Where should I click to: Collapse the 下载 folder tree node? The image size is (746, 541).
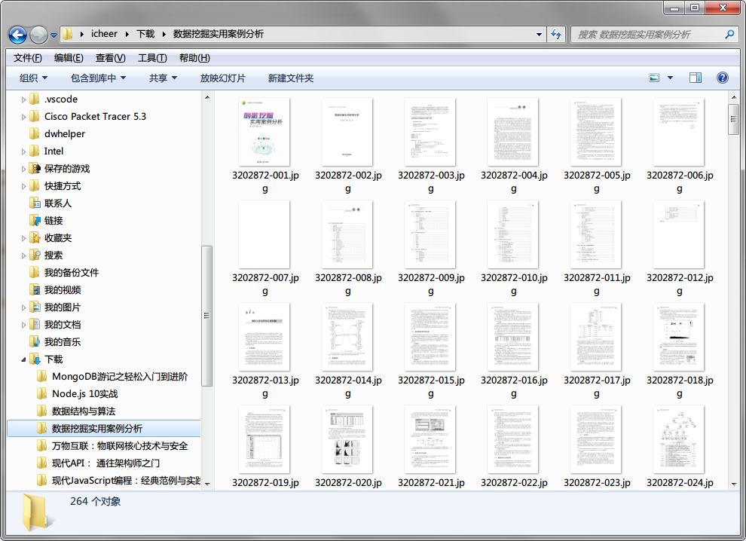[23, 359]
